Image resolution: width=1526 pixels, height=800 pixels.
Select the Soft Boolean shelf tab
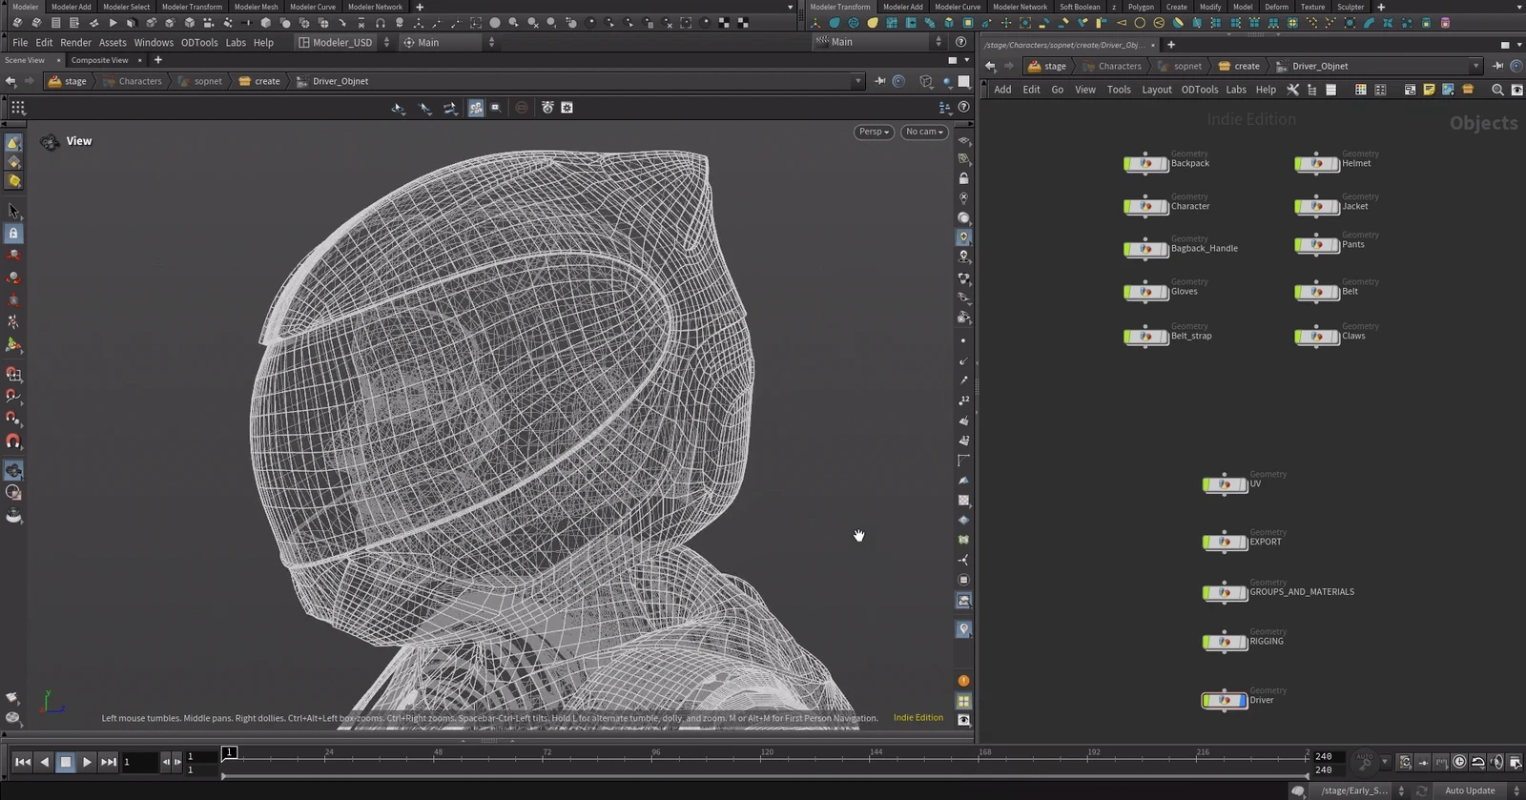(x=1080, y=7)
